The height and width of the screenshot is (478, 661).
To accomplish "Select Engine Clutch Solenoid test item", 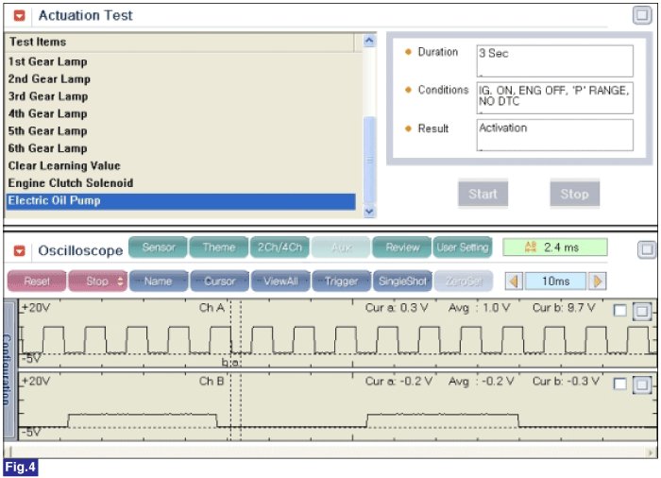I will [71, 183].
